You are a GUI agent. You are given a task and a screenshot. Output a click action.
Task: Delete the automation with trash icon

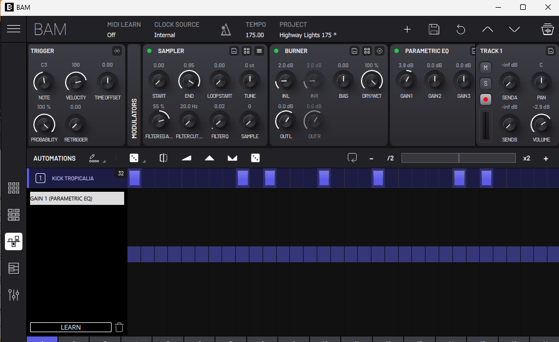[x=119, y=327]
